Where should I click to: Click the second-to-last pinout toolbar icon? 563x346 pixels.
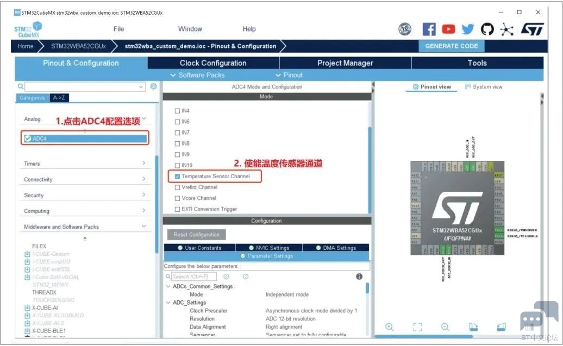click(x=473, y=327)
